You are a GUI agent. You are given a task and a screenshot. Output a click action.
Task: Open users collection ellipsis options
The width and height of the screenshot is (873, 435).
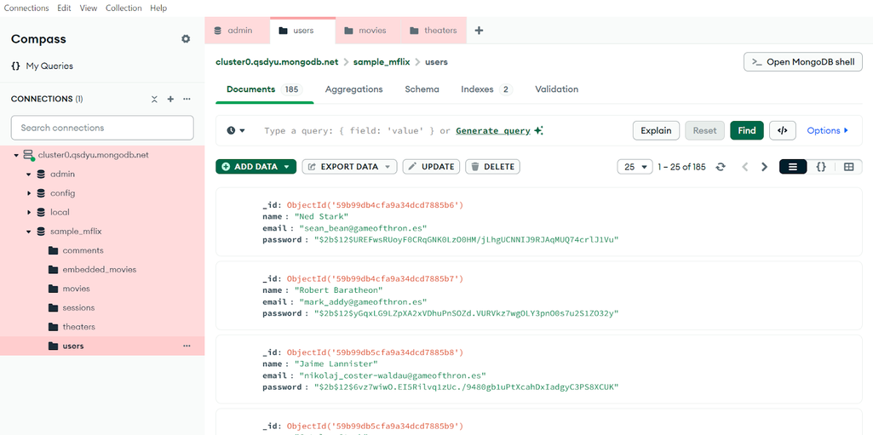coord(187,346)
